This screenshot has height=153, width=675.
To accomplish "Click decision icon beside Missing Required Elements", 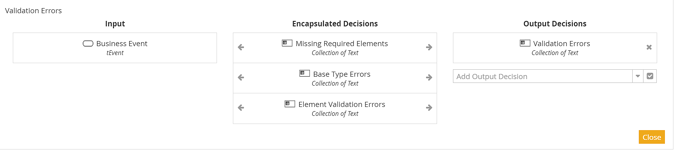I will click(287, 43).
